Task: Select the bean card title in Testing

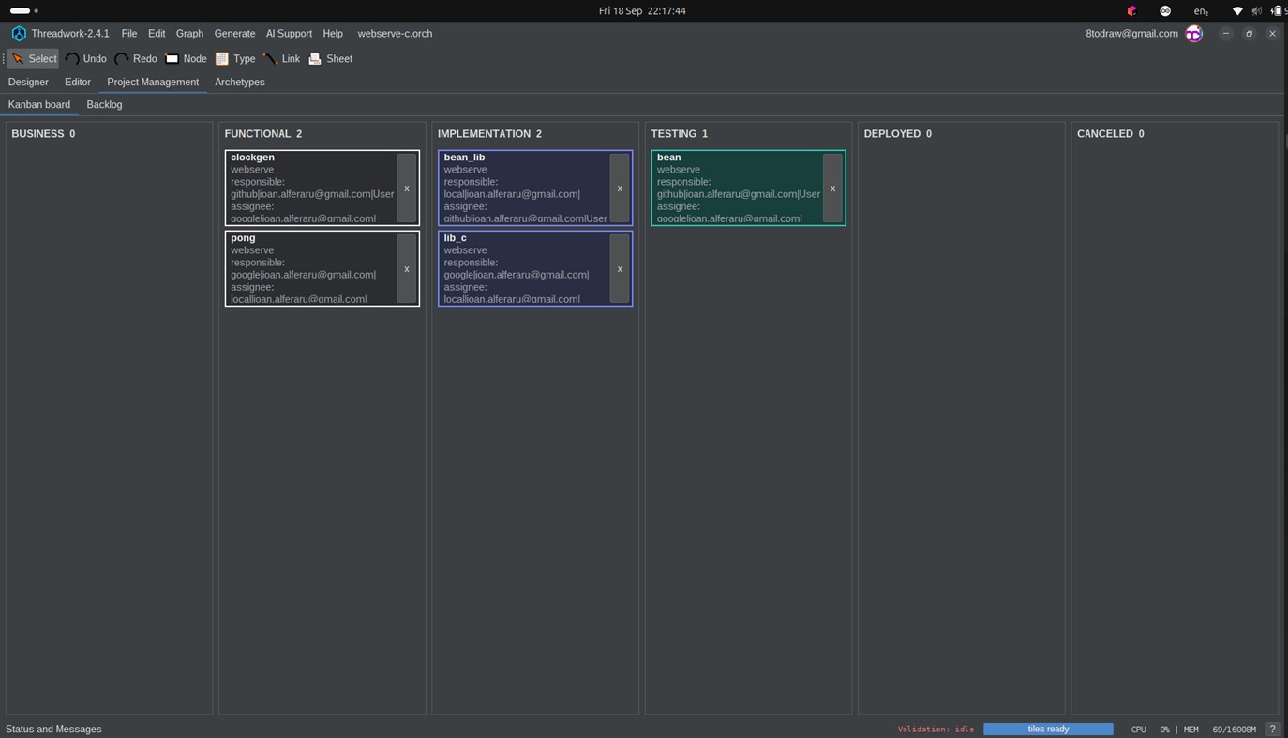Action: (x=668, y=158)
